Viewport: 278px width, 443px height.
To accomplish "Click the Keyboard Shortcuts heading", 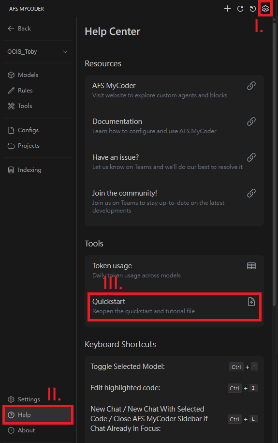I will point(120,344).
